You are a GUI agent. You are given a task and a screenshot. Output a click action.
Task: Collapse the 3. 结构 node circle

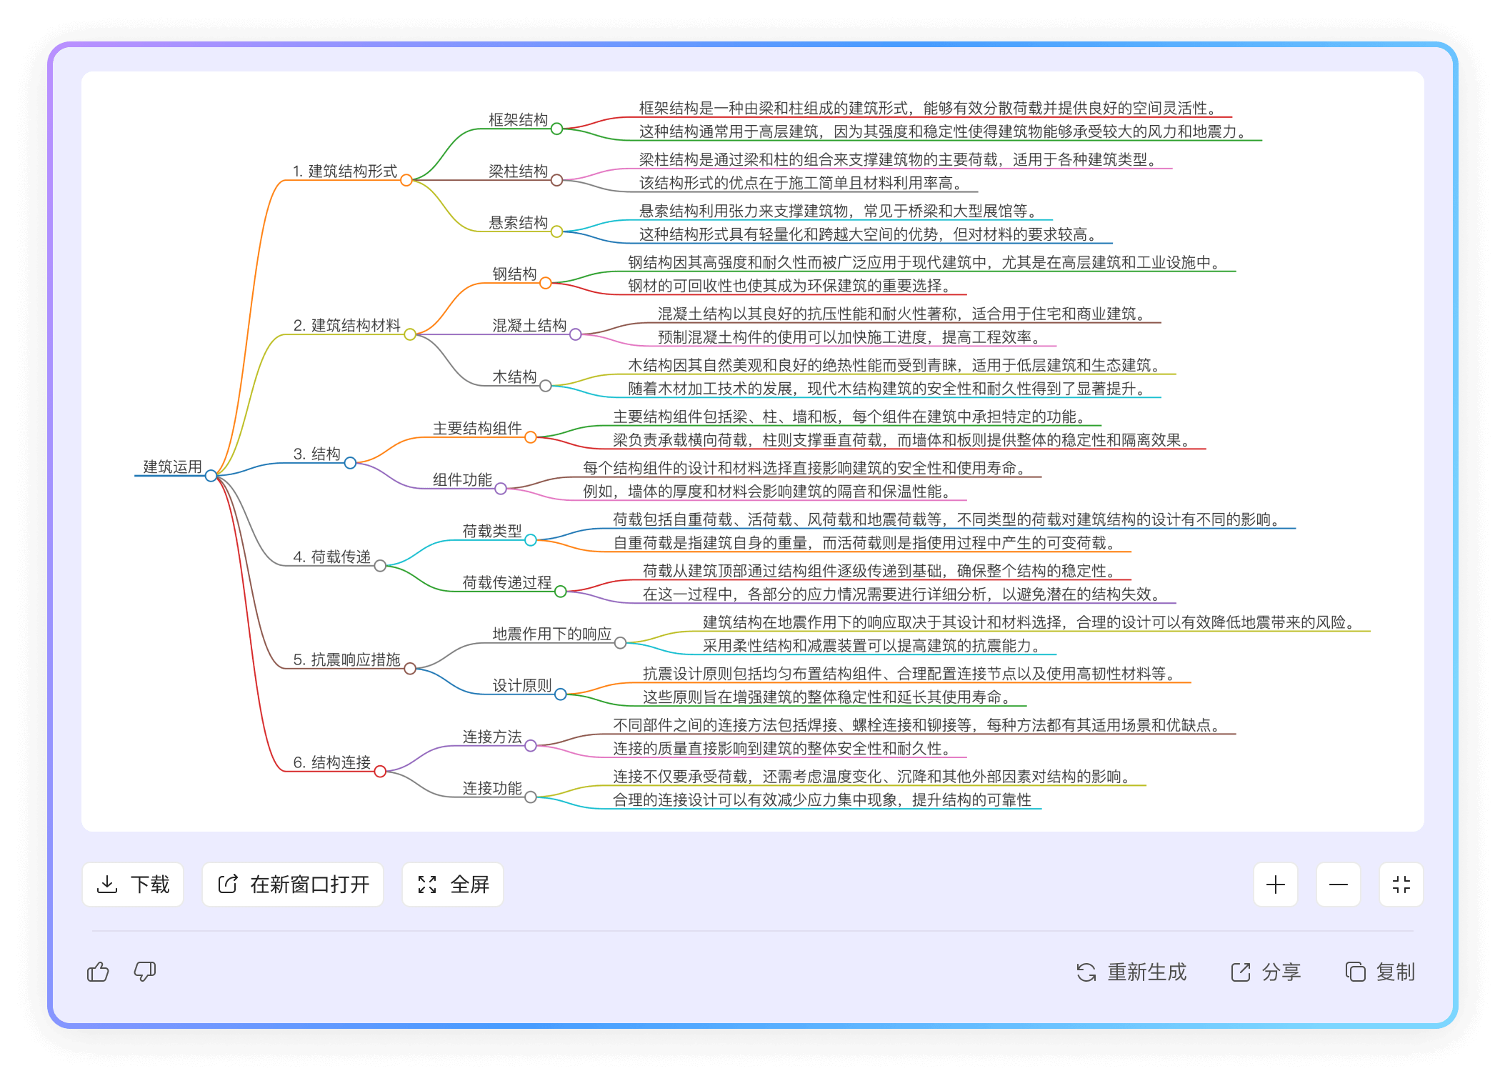[350, 463]
